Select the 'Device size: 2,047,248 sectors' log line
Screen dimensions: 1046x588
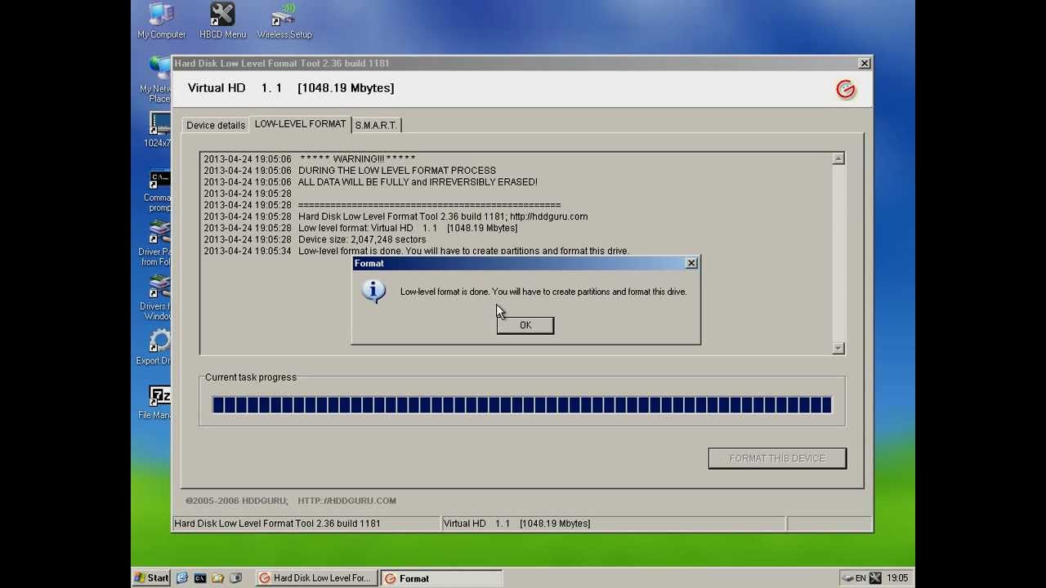[x=315, y=239]
